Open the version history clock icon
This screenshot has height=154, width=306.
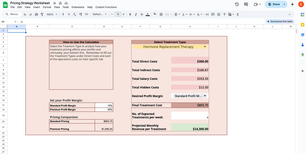click(237, 4)
